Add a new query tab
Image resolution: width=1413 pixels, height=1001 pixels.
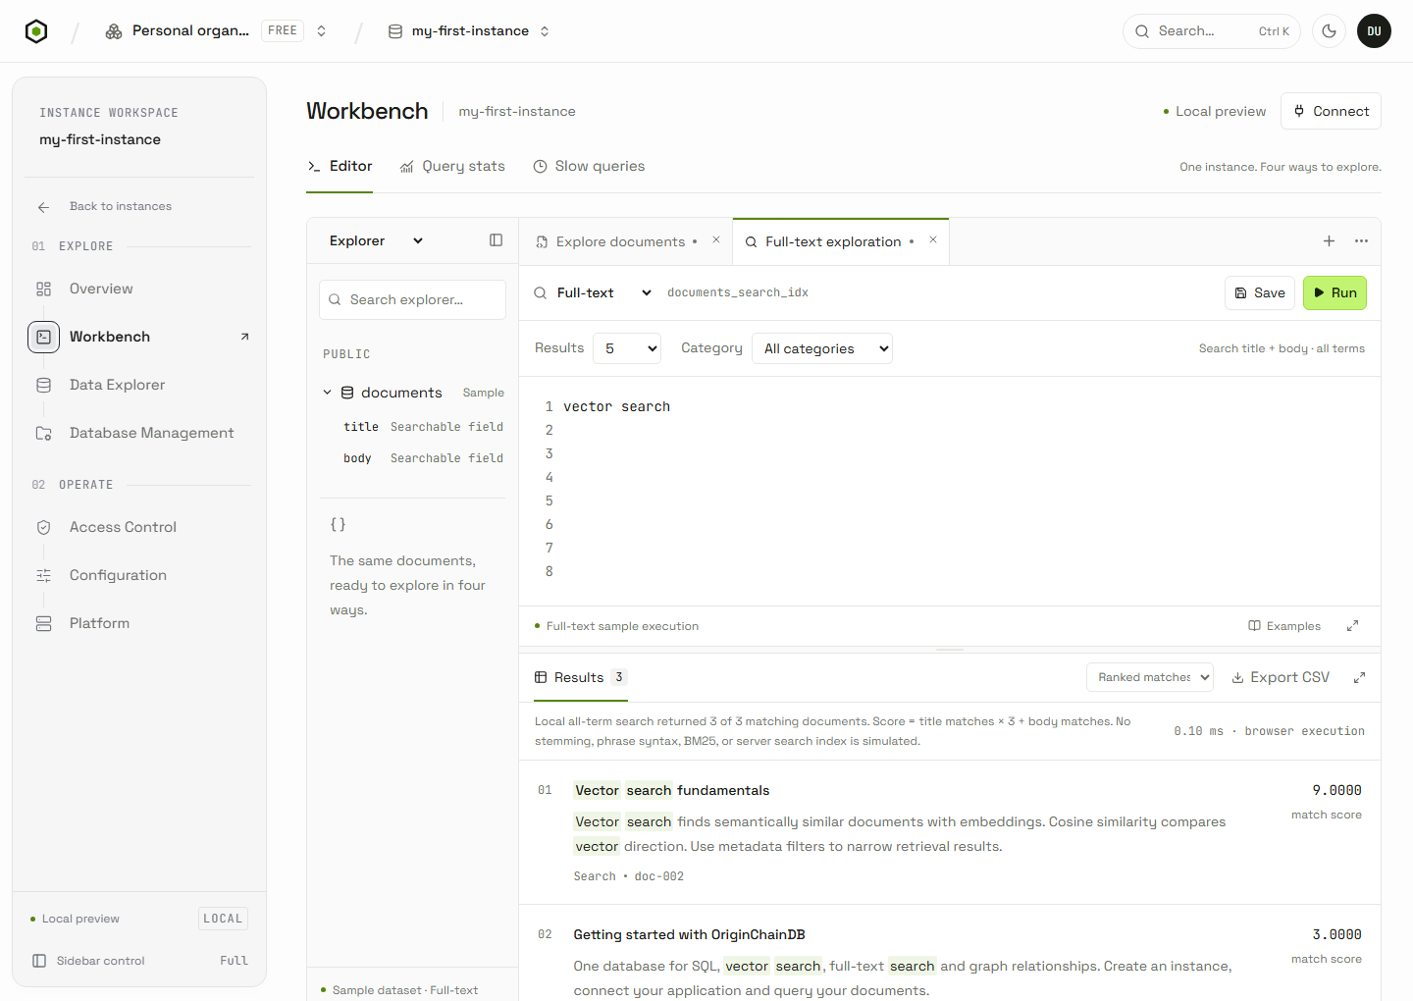coord(1329,240)
